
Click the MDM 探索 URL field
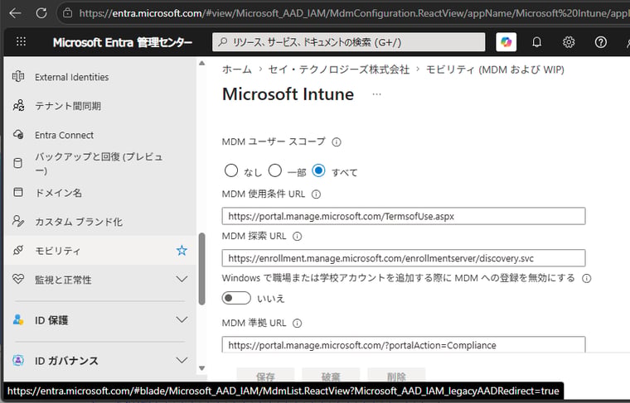[404, 258]
